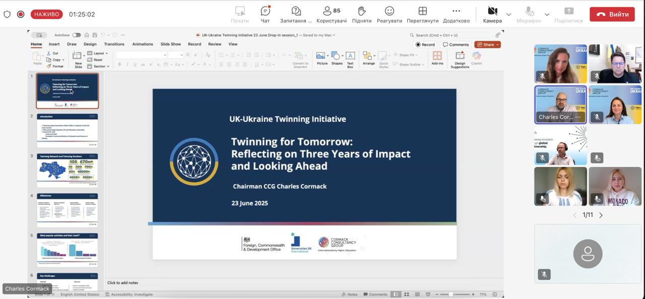Click the zoom in plus button
The height and width of the screenshot is (299, 645).
pos(473,294)
